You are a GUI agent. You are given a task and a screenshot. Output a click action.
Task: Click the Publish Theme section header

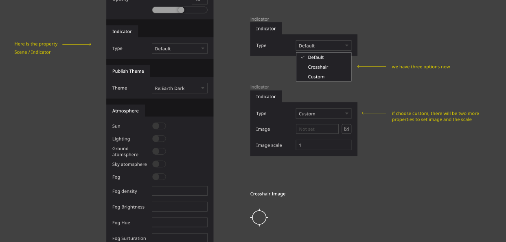pyautogui.click(x=128, y=71)
